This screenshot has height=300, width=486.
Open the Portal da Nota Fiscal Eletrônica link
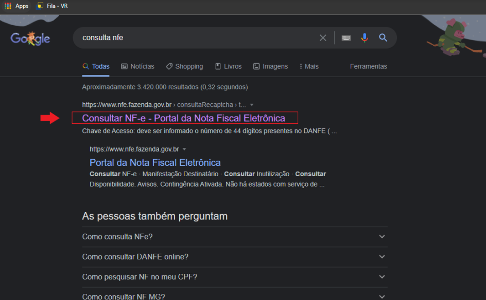[x=155, y=163]
